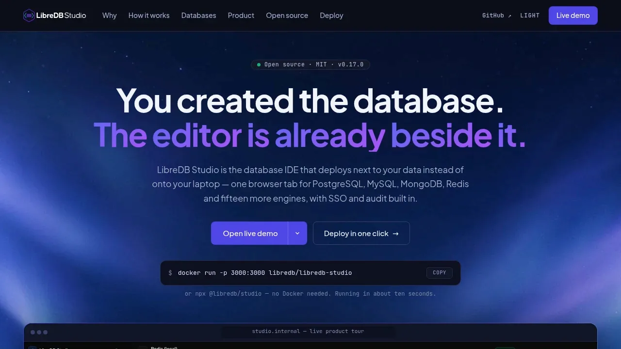621x349 pixels.
Task: Navigate to Open source section
Action: [287, 16]
